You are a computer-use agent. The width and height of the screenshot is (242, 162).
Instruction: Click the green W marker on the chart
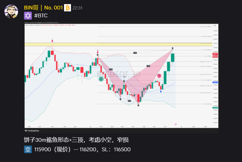click(x=101, y=79)
